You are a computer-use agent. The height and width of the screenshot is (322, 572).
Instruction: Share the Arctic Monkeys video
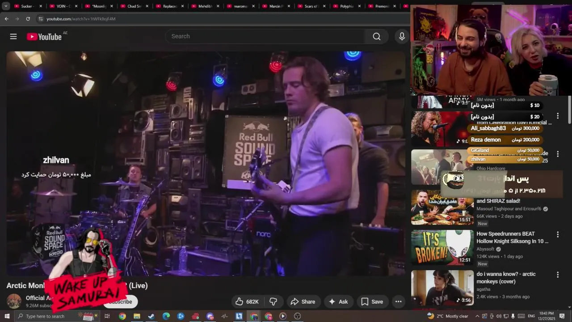(303, 301)
